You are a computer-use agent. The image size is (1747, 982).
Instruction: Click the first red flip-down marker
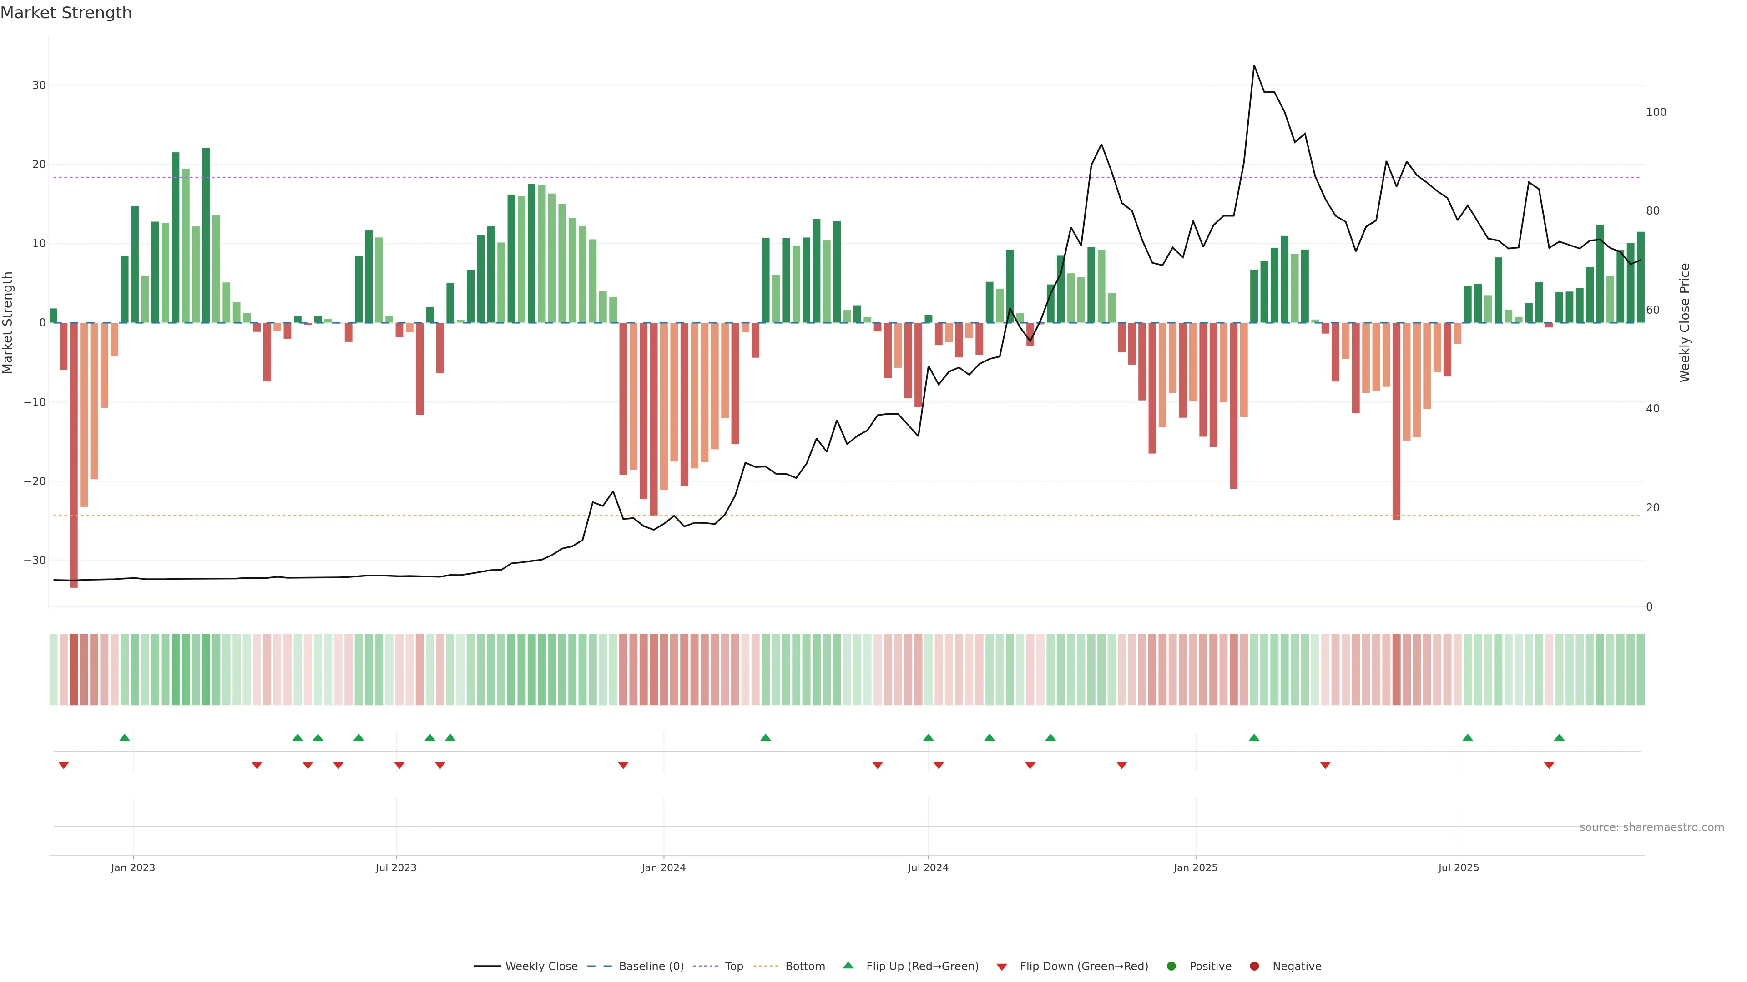point(64,765)
